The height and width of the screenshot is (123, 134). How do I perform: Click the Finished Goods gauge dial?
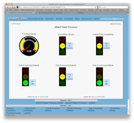[29, 46]
